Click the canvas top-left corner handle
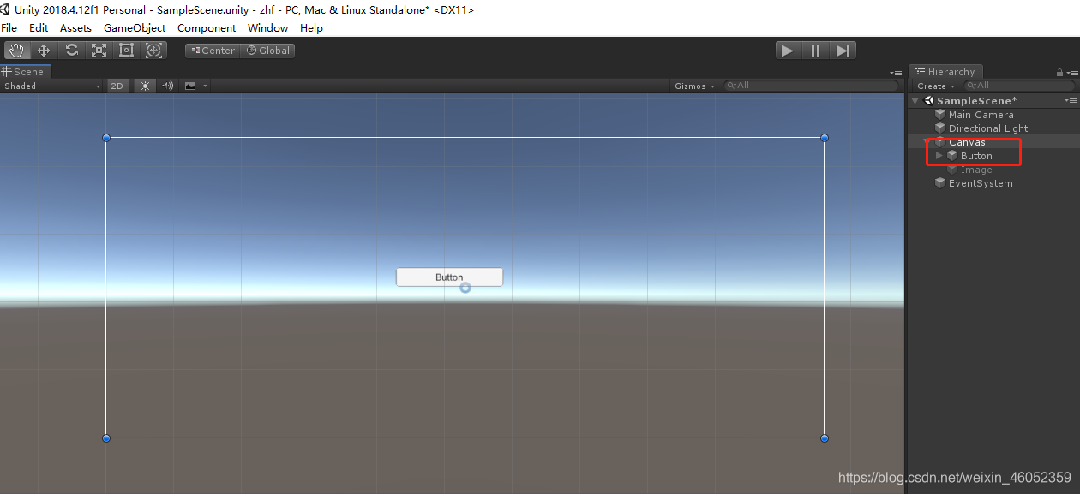1080x494 pixels. pyautogui.click(x=106, y=138)
